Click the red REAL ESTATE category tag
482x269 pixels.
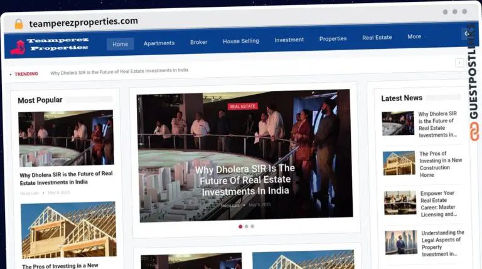tap(242, 106)
